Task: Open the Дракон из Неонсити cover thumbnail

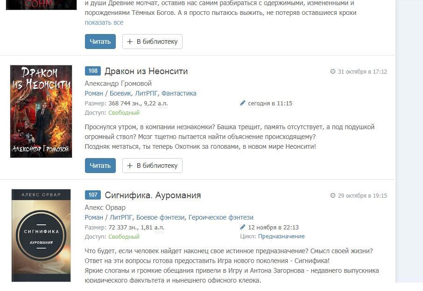Action: [41, 111]
